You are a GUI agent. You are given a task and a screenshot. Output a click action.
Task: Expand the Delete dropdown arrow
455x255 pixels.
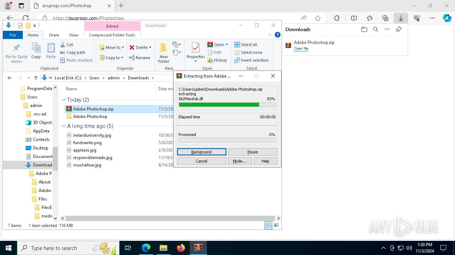click(x=150, y=47)
